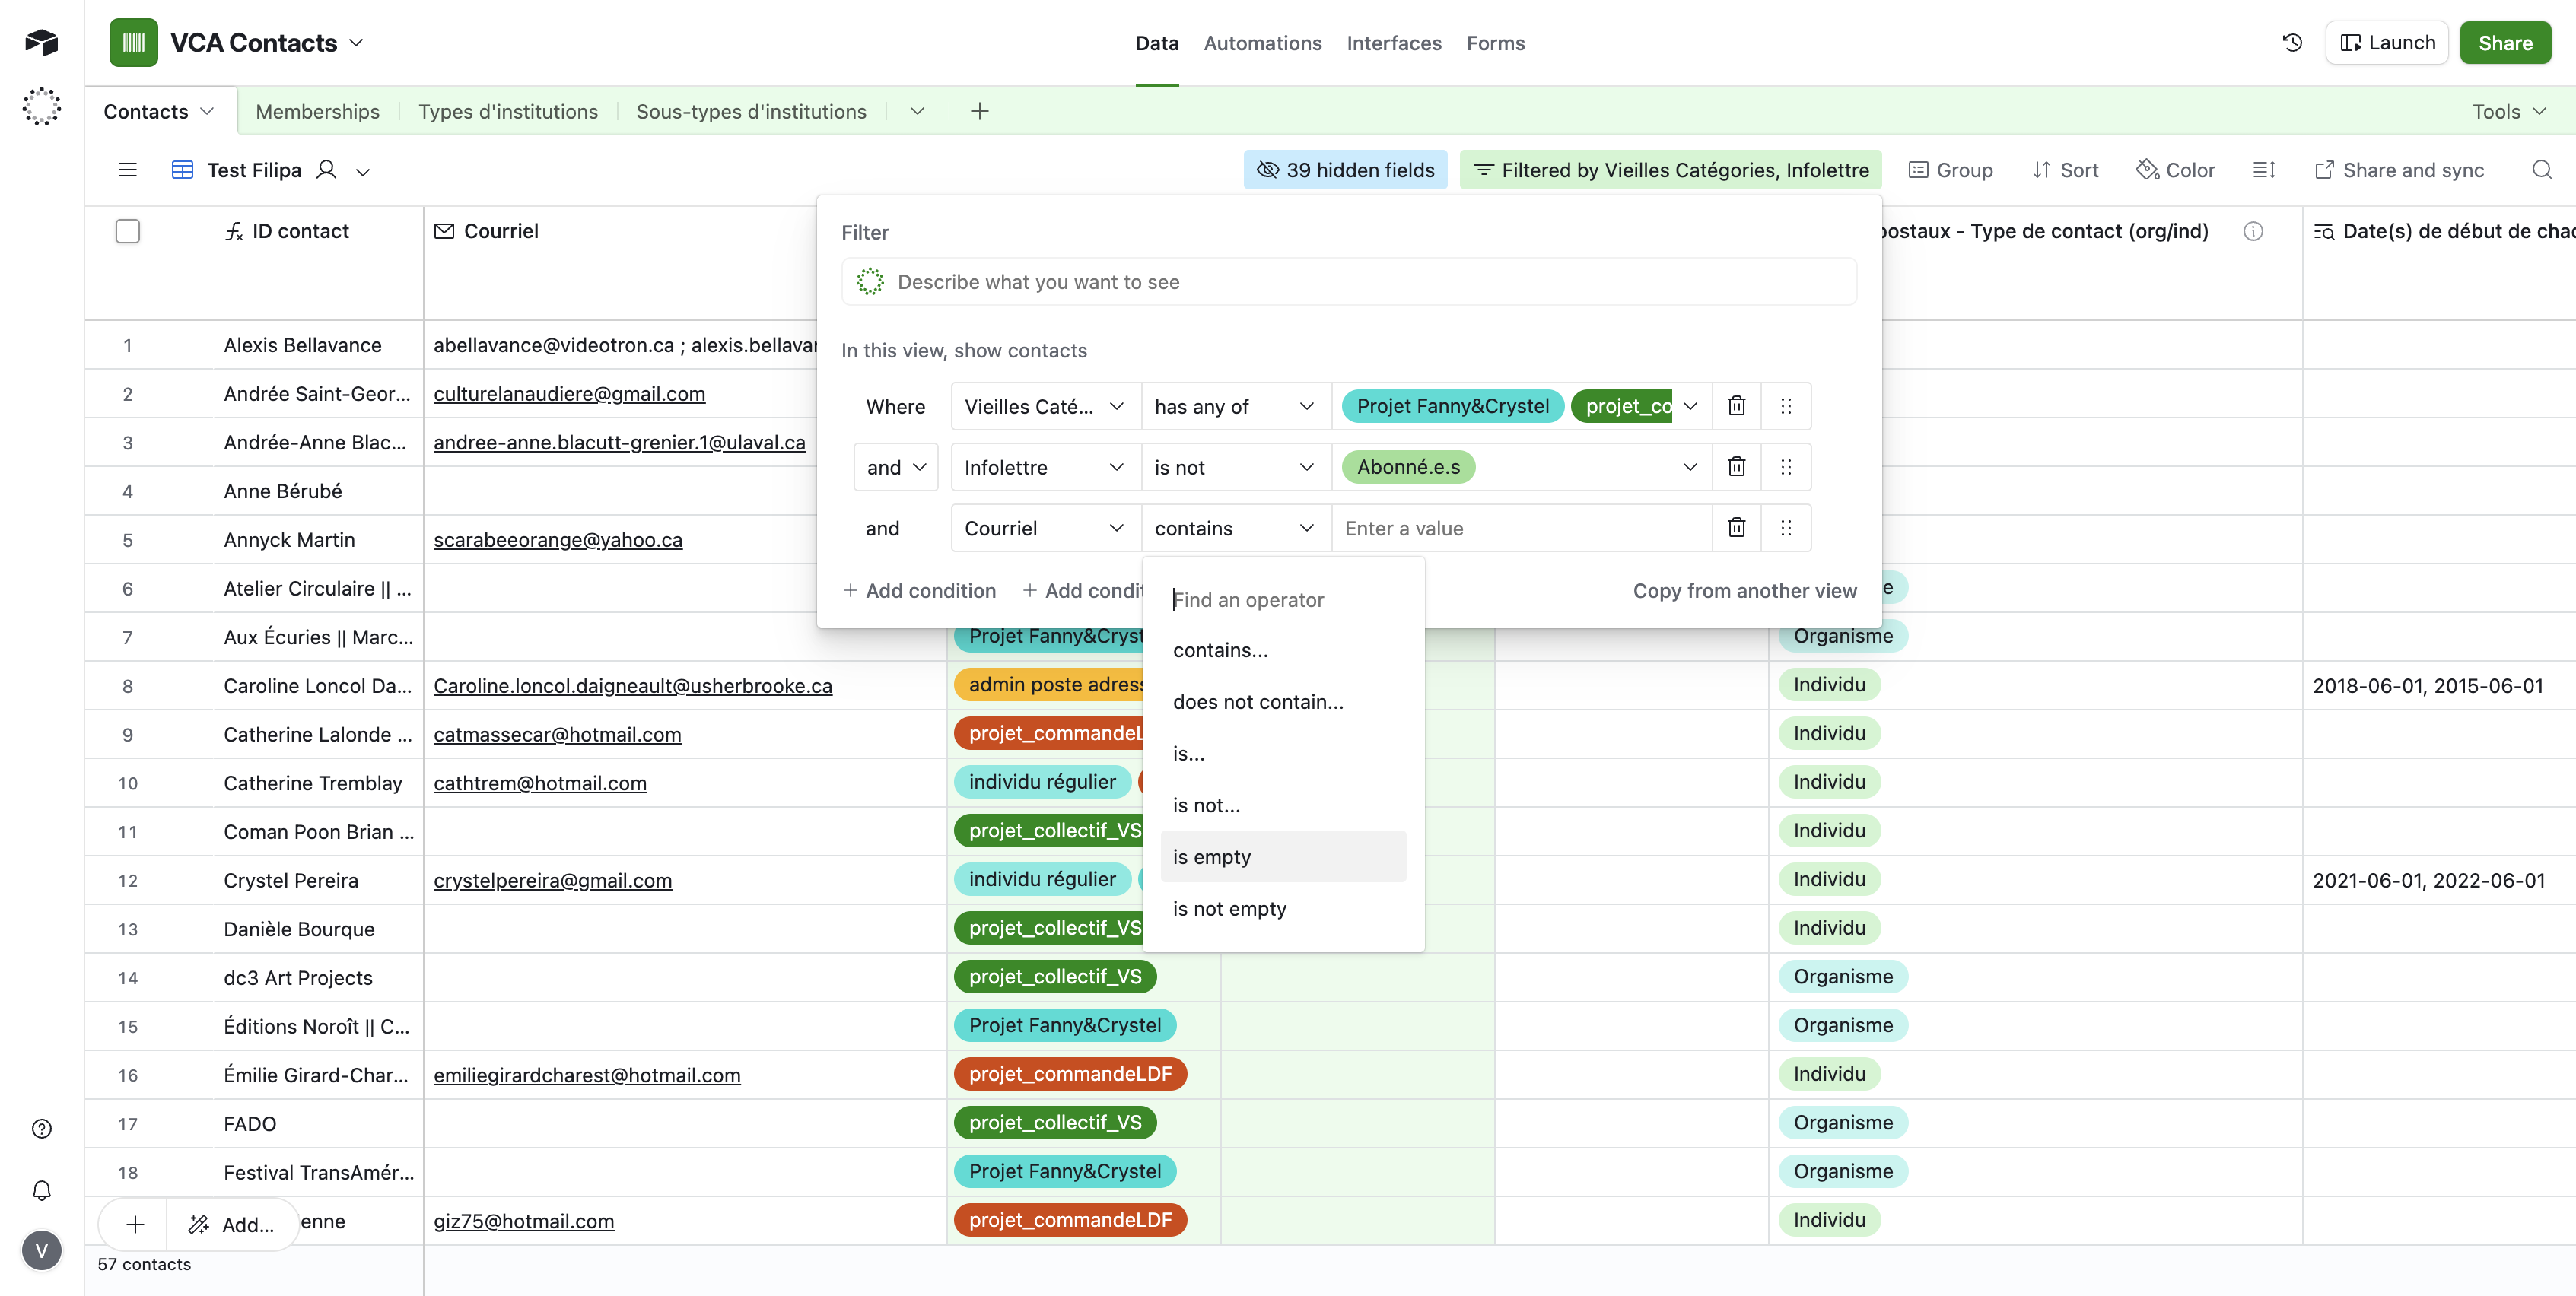The image size is (2576, 1296).
Task: Click Copy from another view
Action: point(1744,591)
